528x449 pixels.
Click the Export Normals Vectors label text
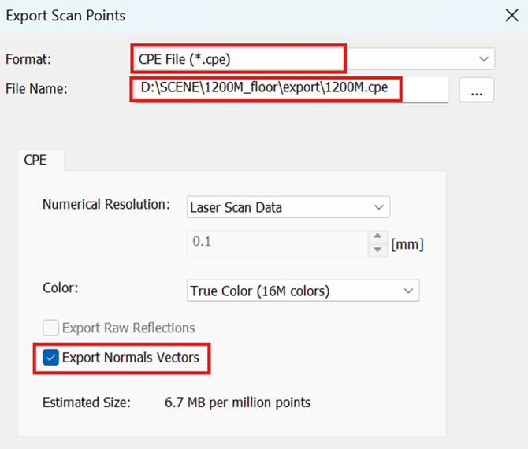(x=130, y=358)
